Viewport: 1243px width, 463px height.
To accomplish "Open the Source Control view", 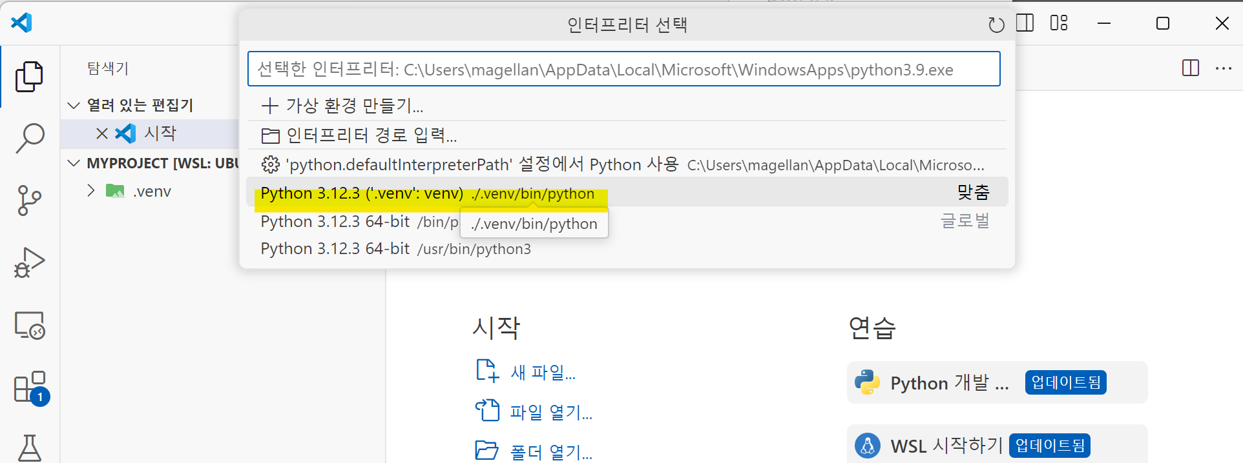I will pos(29,201).
